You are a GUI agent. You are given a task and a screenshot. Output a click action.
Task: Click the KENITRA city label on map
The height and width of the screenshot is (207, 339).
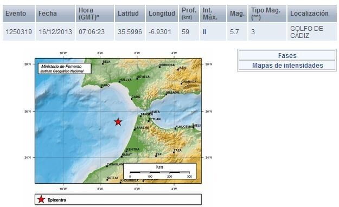click(133, 150)
